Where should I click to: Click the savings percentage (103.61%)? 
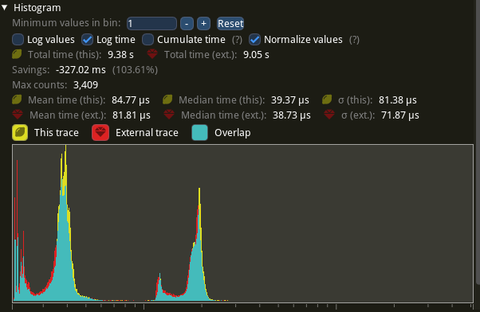pos(135,70)
